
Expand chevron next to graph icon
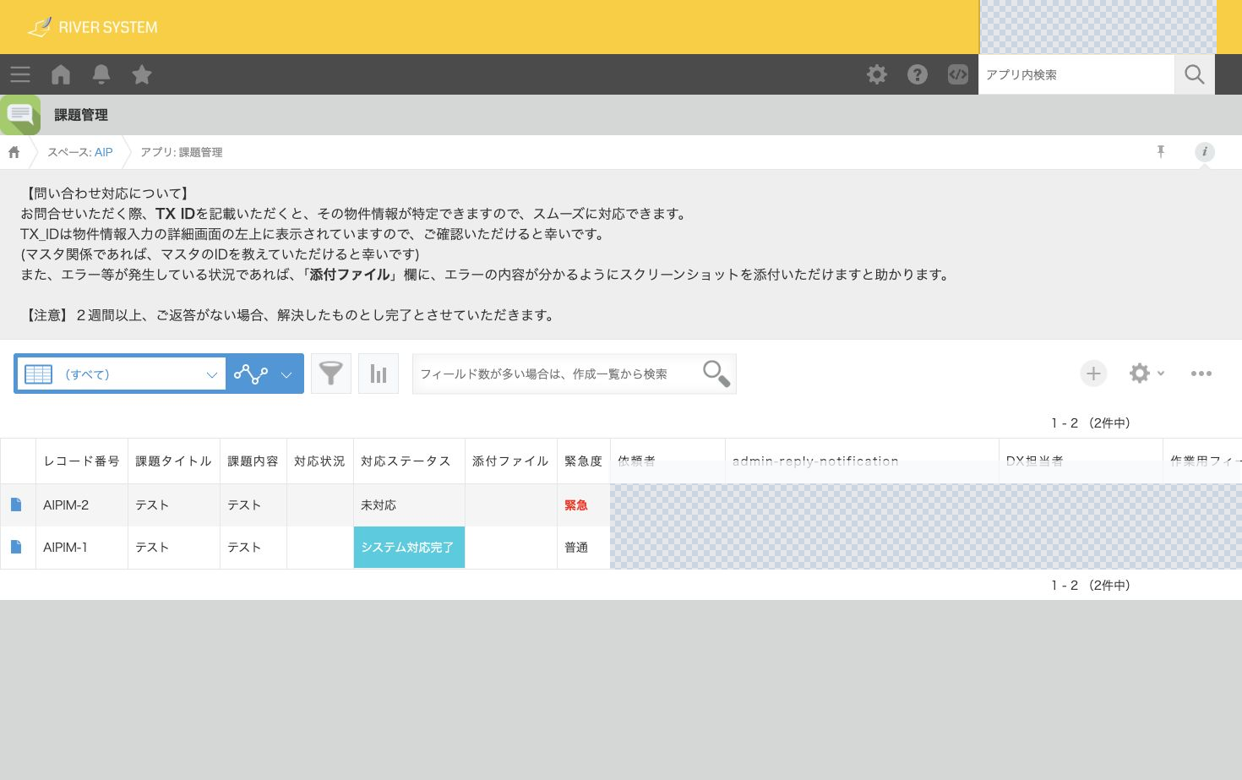click(x=286, y=374)
